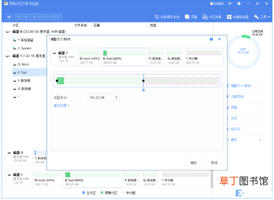Click the title bar help question mark icon

click(239, 3)
